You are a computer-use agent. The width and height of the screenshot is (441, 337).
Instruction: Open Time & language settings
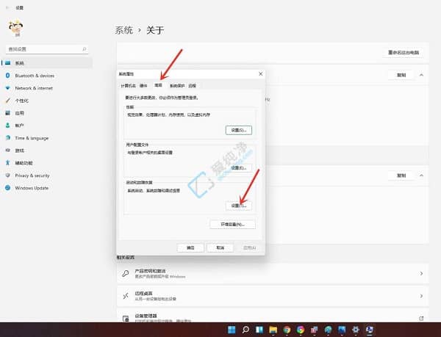(x=47, y=138)
